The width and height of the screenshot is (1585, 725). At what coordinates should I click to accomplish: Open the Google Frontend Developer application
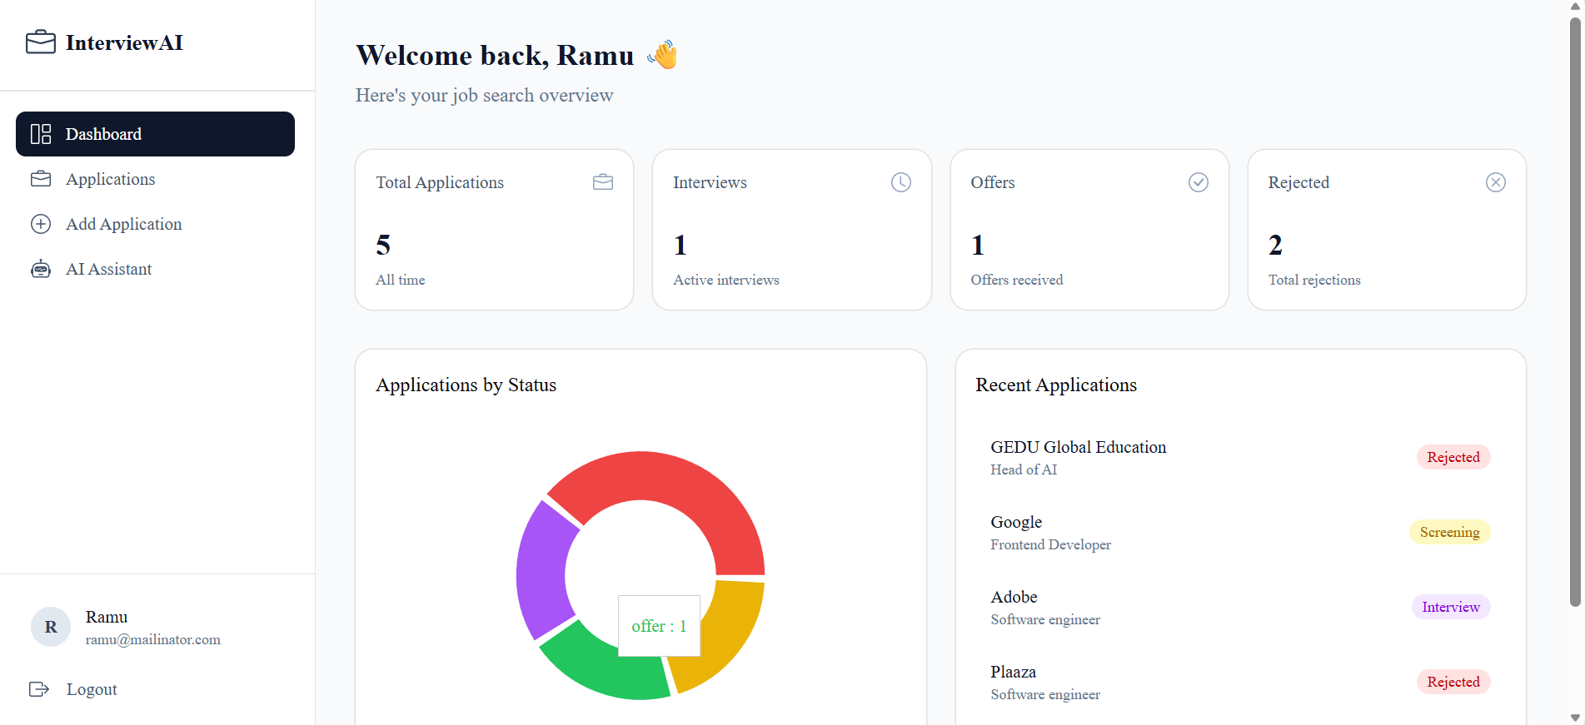(x=1240, y=532)
